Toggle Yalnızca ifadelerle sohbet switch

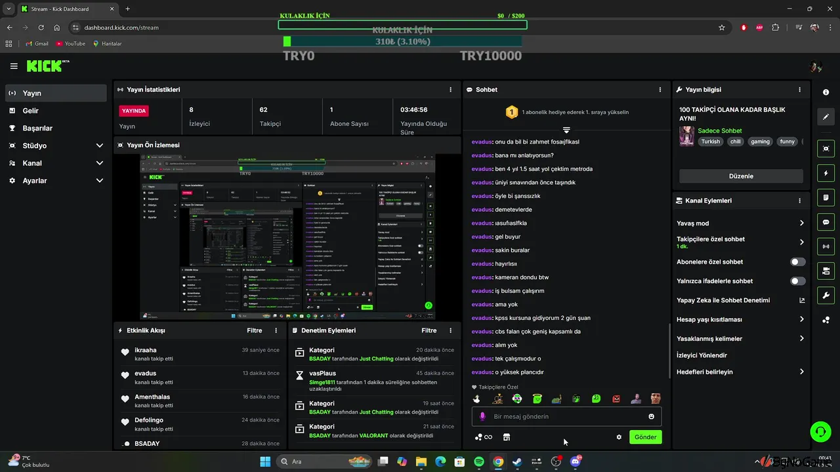pos(797,281)
